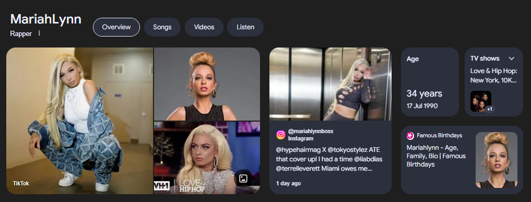The width and height of the screenshot is (531, 202).
Task: Open the Mariahlynn Famous Birthdays article link
Action: pos(436,156)
